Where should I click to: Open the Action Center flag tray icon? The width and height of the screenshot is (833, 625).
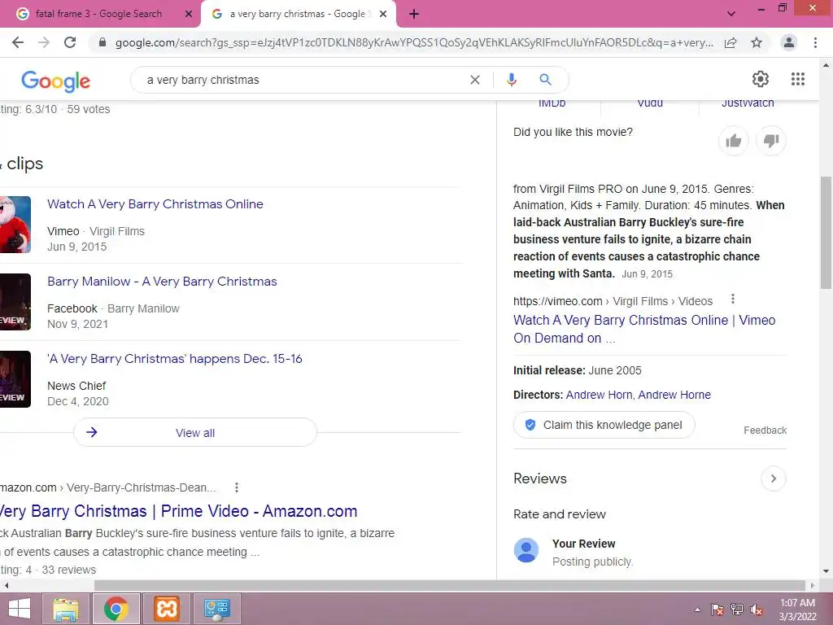[x=717, y=610]
